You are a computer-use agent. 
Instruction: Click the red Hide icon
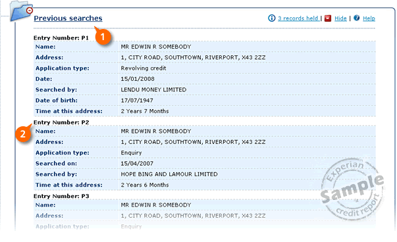(328, 18)
